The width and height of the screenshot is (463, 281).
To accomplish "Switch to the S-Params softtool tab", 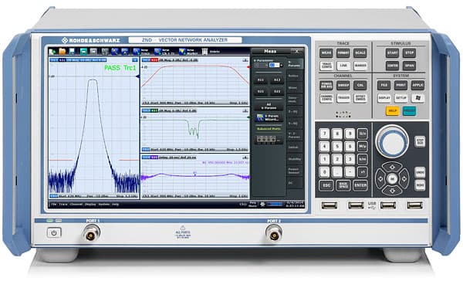I will [295, 63].
